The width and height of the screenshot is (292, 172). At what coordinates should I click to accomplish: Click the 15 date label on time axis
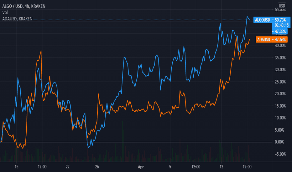coord(17,167)
